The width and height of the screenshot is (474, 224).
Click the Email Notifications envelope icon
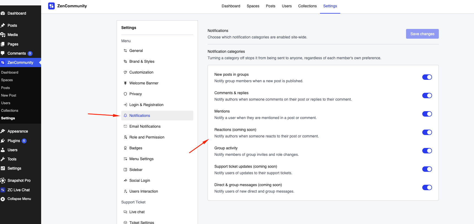(125, 126)
